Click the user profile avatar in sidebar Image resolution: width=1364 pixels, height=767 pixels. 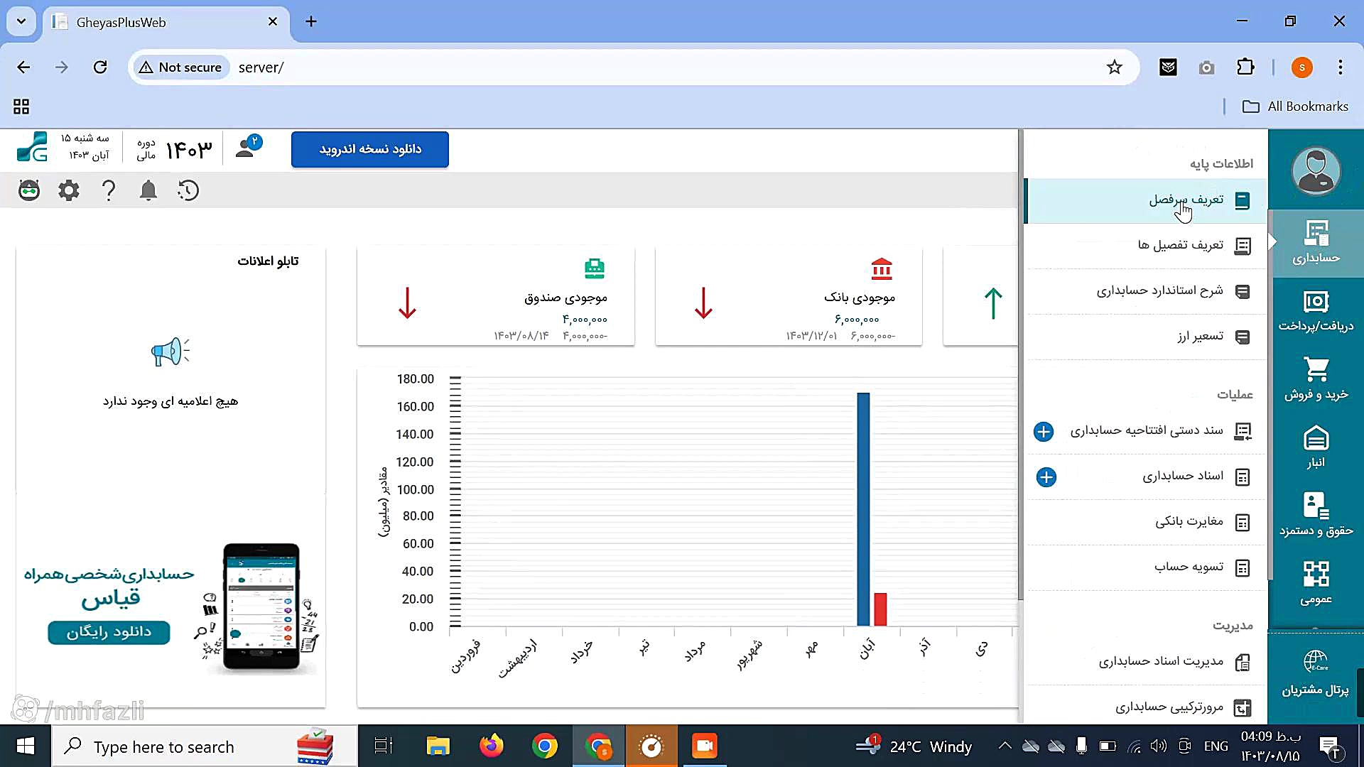[1316, 170]
